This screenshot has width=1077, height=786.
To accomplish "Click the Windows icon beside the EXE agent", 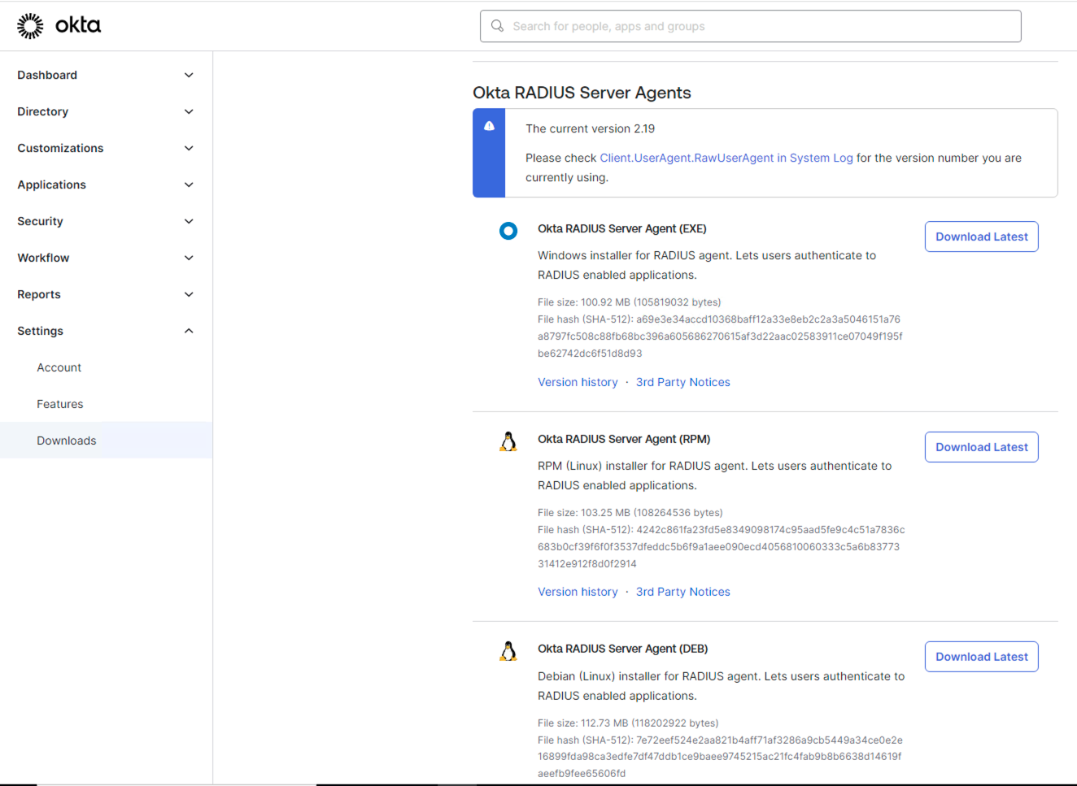I will [x=508, y=231].
